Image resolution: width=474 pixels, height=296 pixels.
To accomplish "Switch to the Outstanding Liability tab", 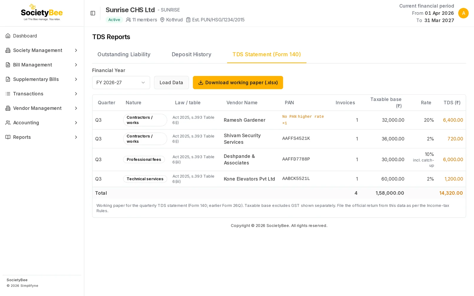I will 124,54.
